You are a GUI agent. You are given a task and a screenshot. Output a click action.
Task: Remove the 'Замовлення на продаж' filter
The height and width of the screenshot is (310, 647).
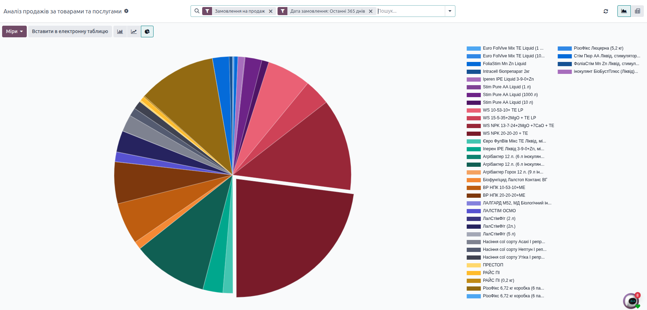coord(270,11)
